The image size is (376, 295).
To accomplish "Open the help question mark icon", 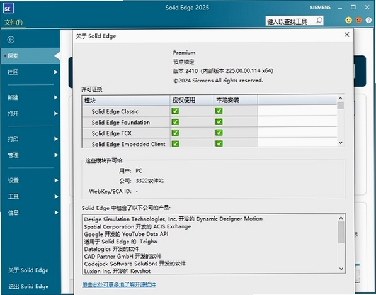I will point(368,20).
